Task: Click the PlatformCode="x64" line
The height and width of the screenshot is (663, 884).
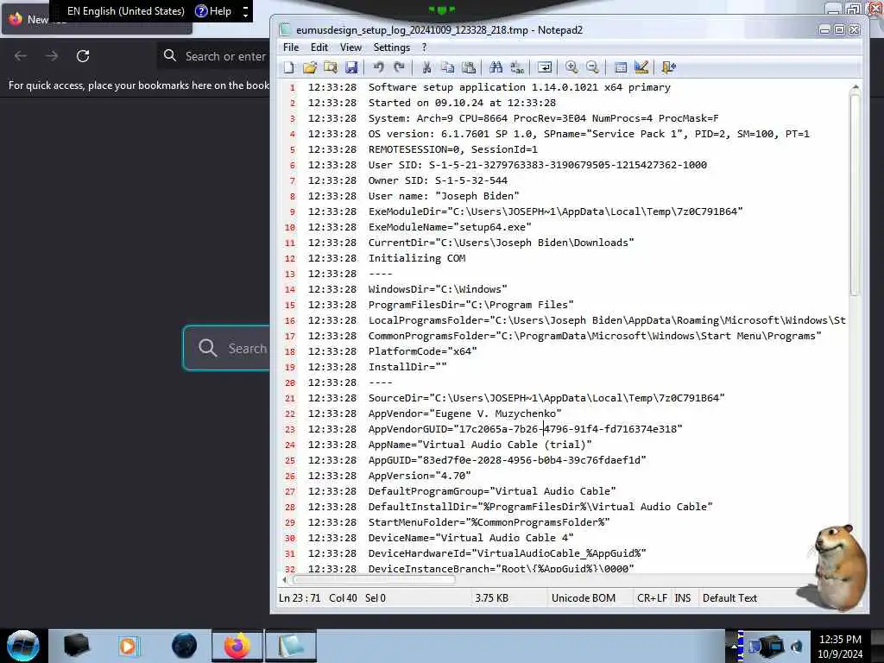Action: pos(423,351)
